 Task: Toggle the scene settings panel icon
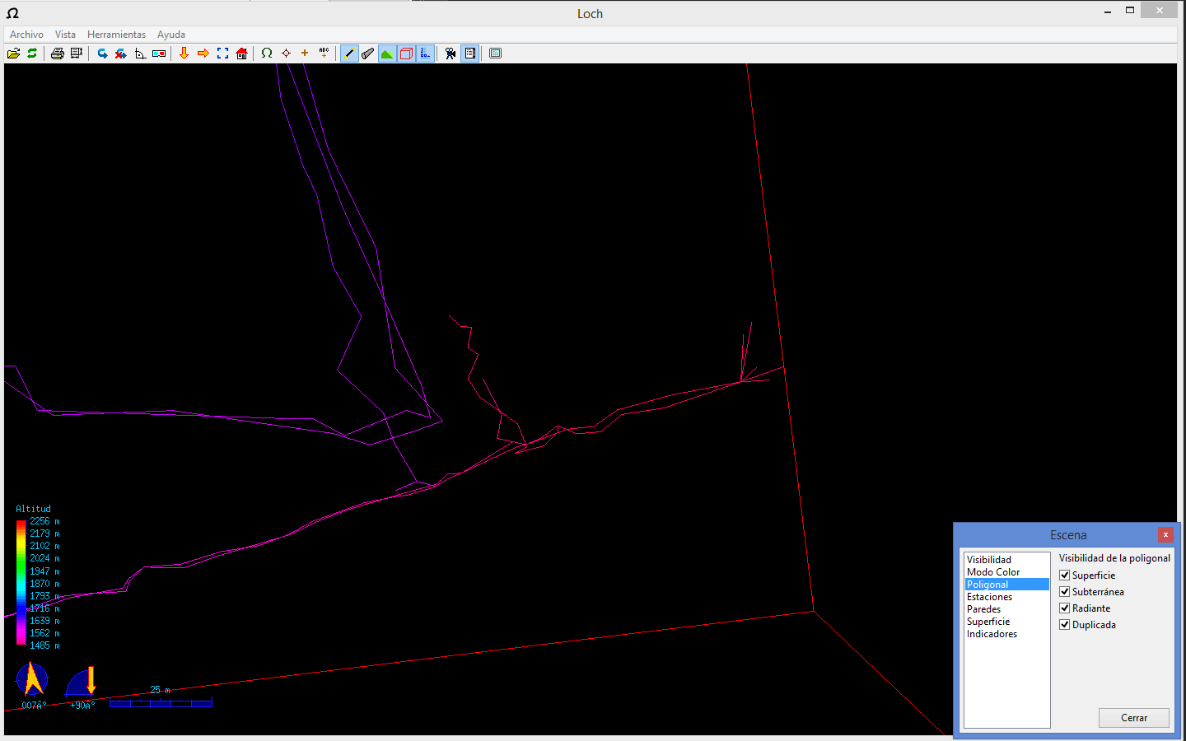click(x=469, y=54)
